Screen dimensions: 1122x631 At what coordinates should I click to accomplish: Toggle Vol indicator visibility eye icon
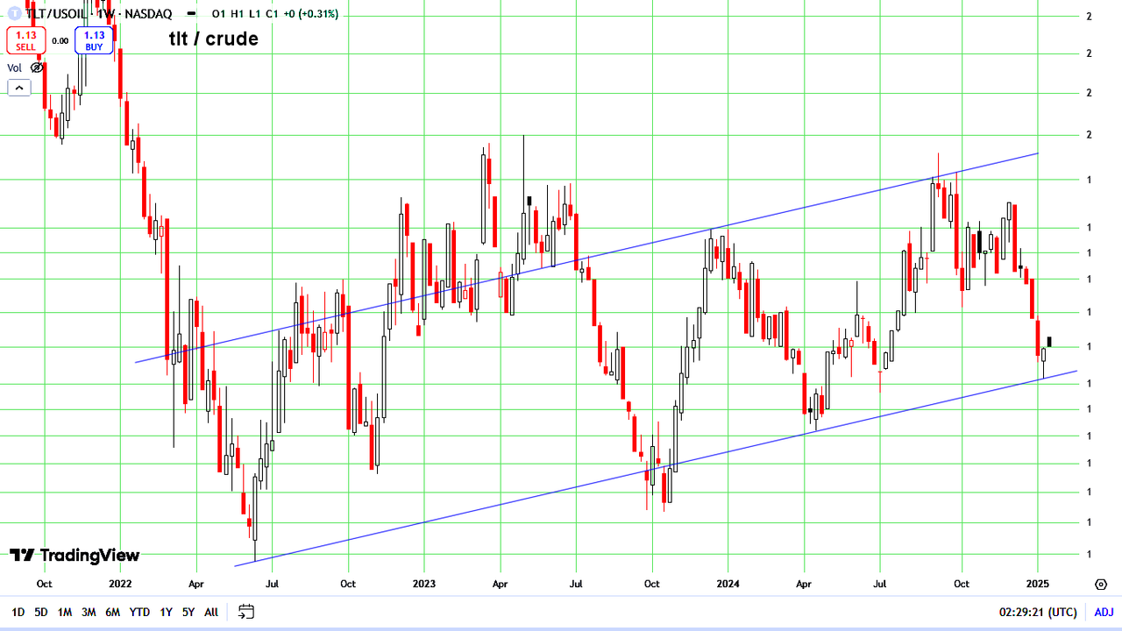pyautogui.click(x=37, y=67)
